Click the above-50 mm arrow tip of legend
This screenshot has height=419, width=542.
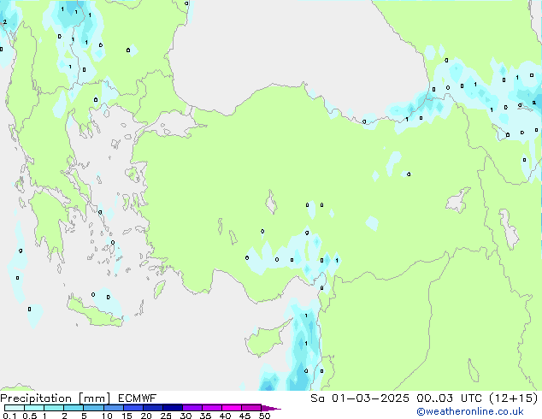pos(271,408)
